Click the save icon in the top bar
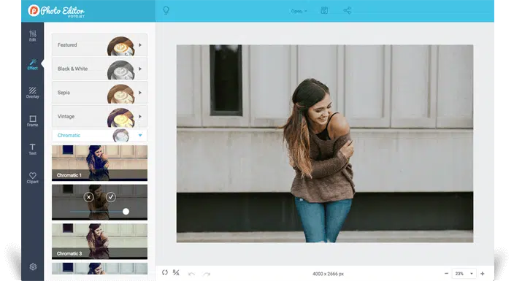This screenshot has width=514, height=281. coord(324,10)
